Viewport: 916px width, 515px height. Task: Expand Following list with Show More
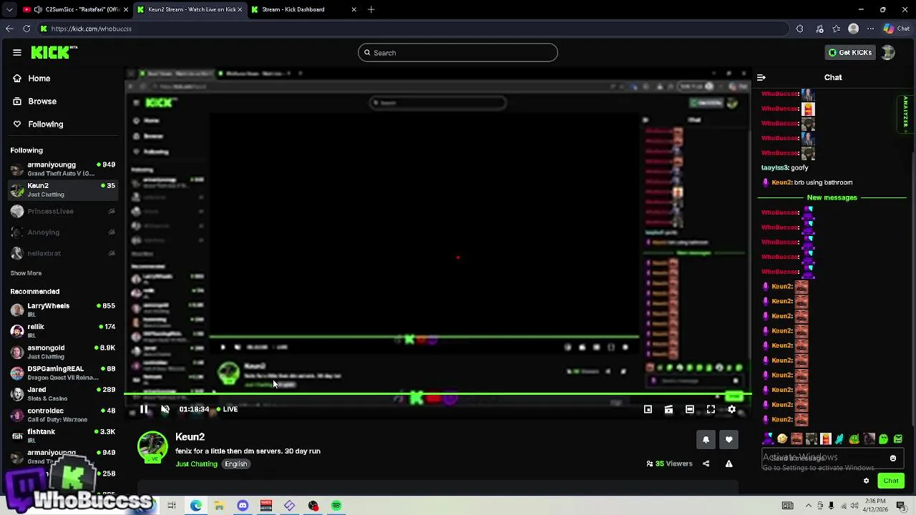(26, 273)
